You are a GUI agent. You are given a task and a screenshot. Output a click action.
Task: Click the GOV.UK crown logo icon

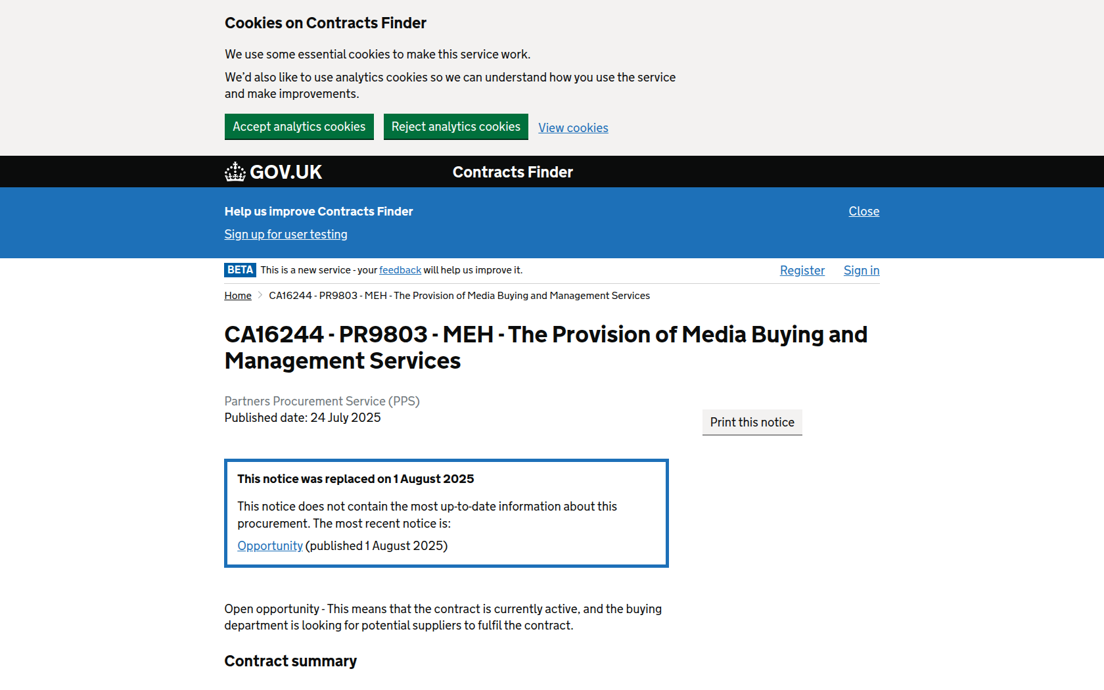tap(235, 172)
